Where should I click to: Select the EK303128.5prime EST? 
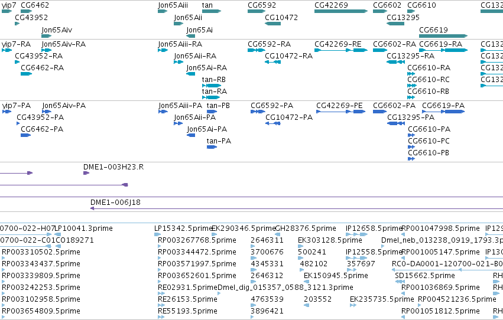(301, 246)
